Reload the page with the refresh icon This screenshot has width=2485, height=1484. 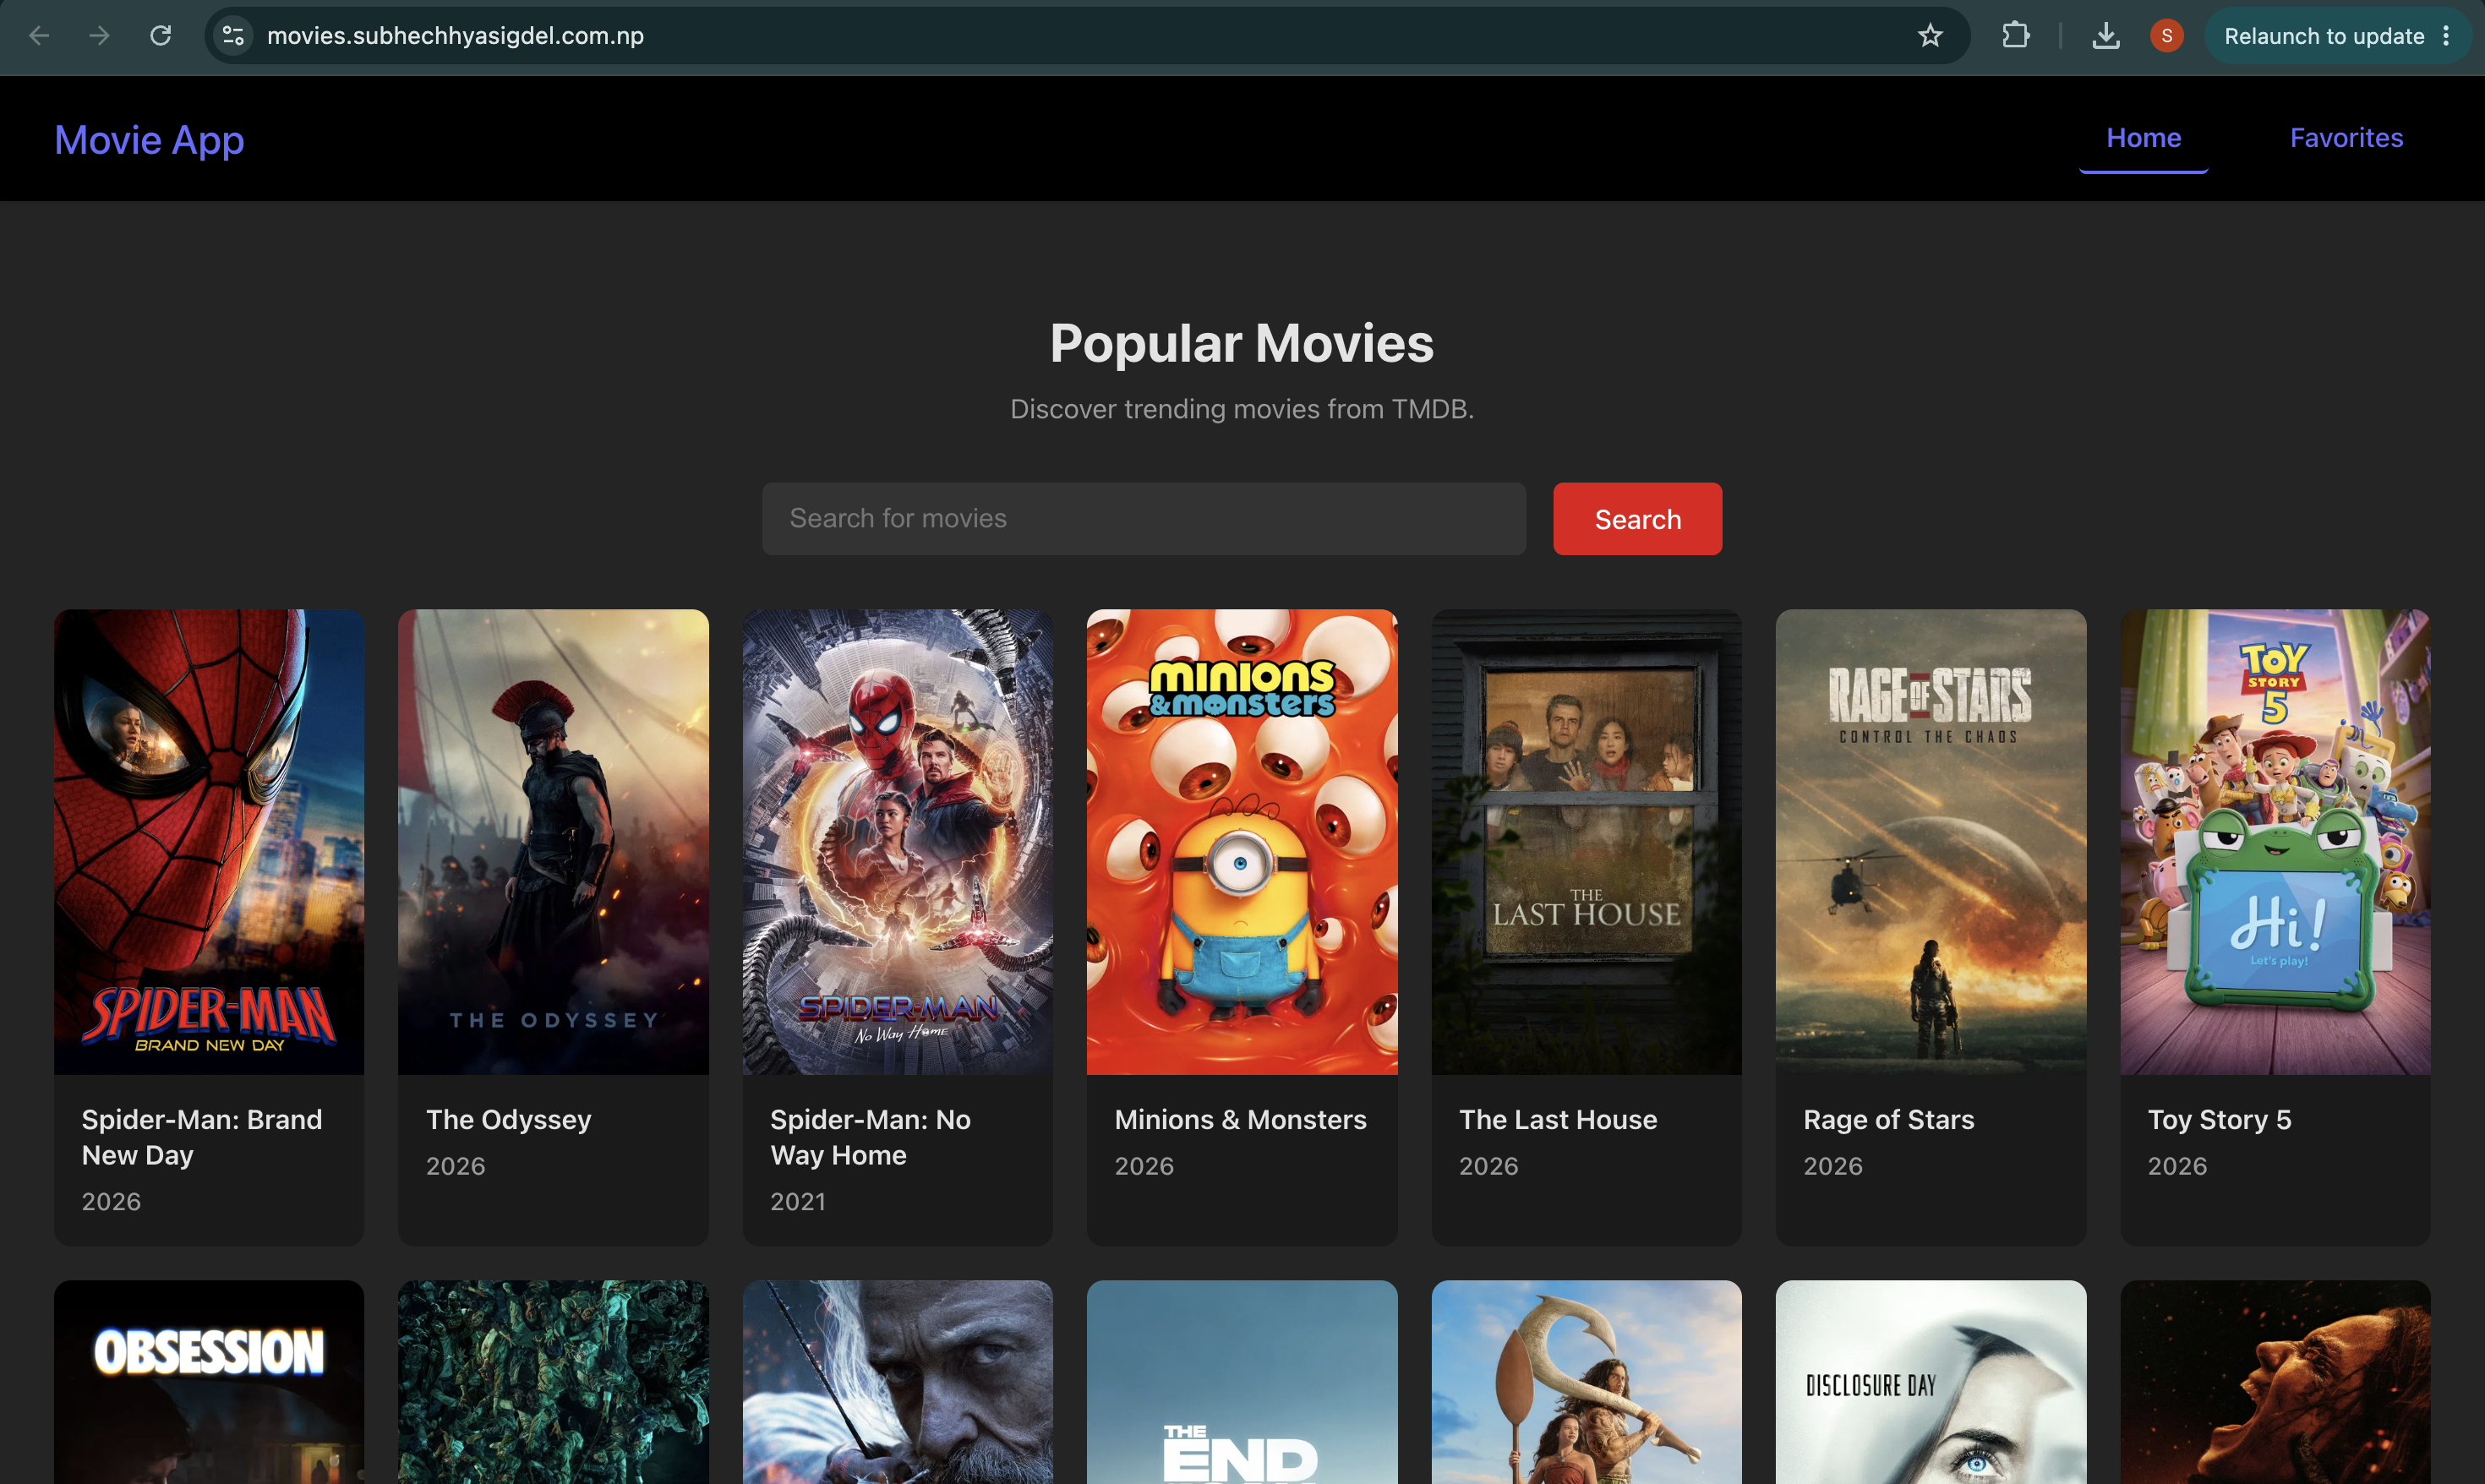click(160, 36)
